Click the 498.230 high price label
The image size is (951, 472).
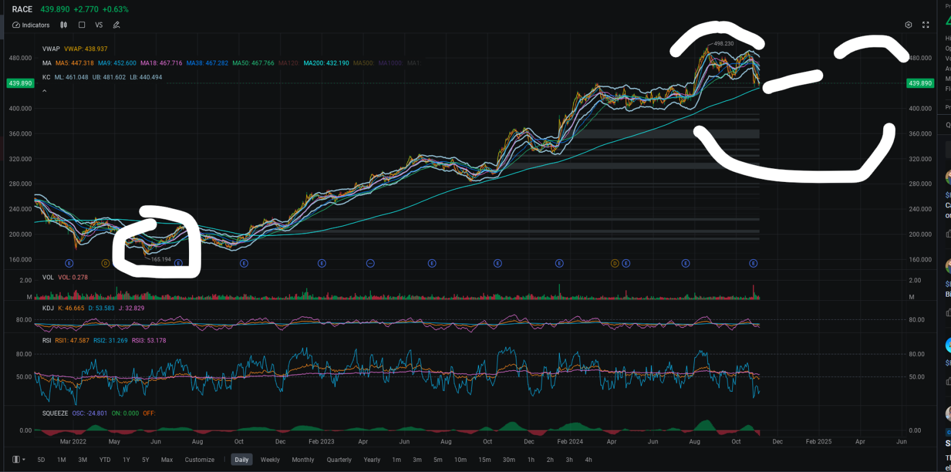(723, 43)
